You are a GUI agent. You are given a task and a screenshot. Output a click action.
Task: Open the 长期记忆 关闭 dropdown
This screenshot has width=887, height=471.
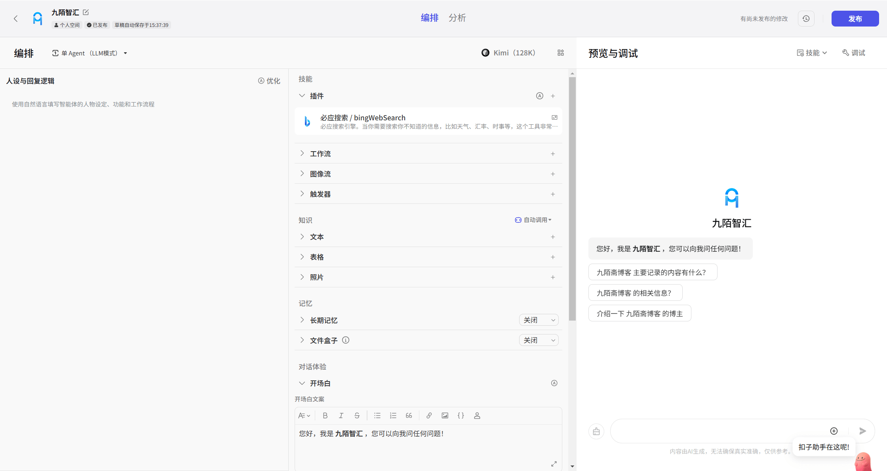coord(539,320)
